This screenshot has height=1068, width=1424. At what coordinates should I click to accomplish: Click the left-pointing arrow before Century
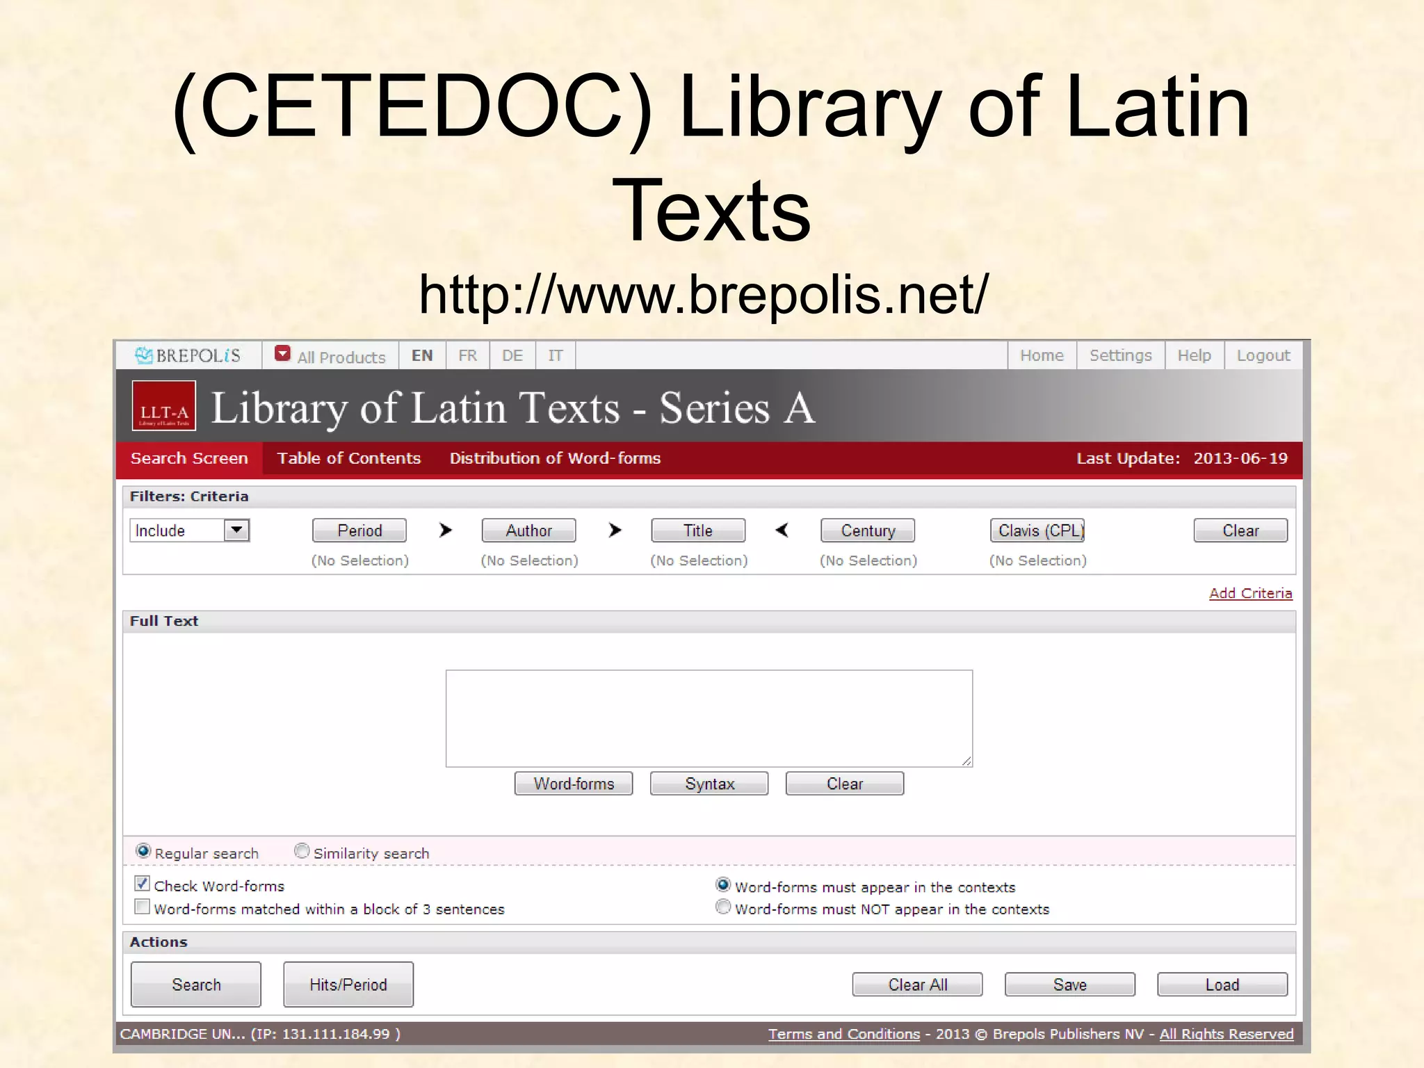pyautogui.click(x=782, y=531)
